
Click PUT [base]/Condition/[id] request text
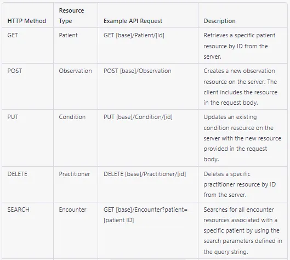click(138, 117)
